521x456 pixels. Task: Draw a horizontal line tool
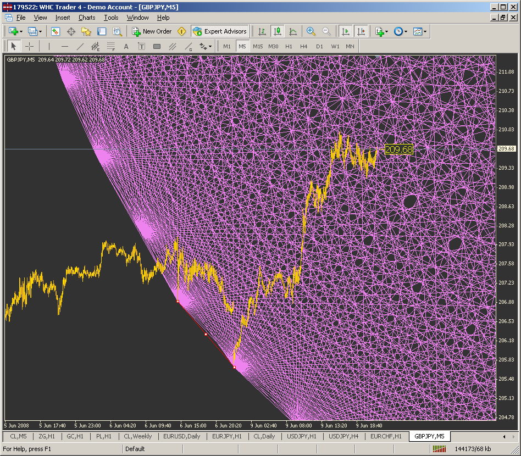pos(64,46)
